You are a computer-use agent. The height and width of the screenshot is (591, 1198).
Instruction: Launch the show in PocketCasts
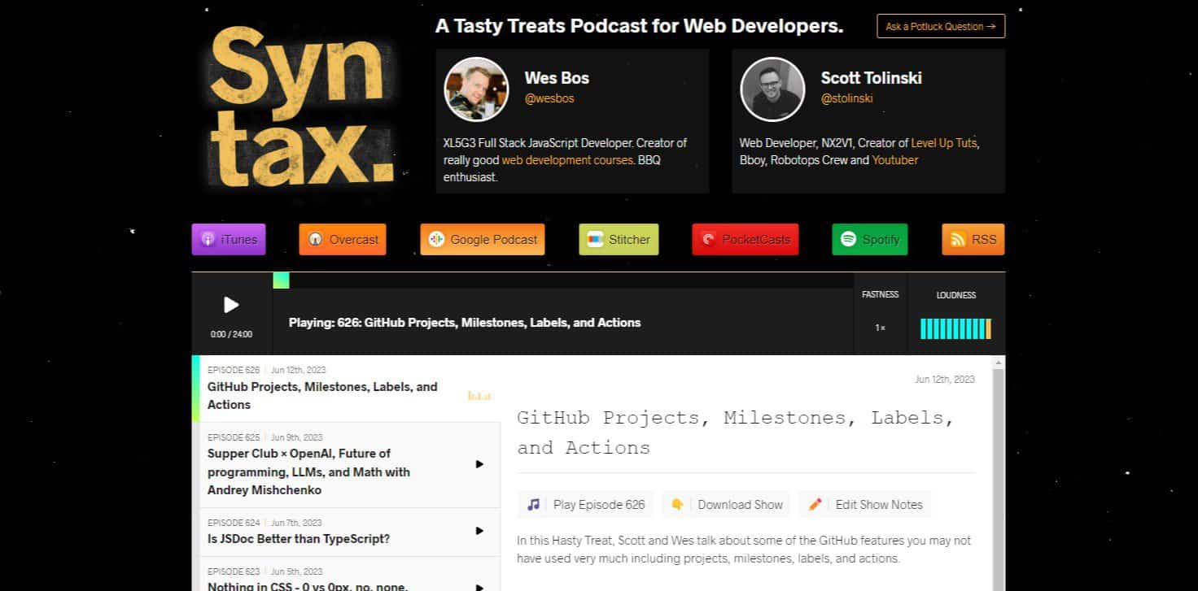745,239
